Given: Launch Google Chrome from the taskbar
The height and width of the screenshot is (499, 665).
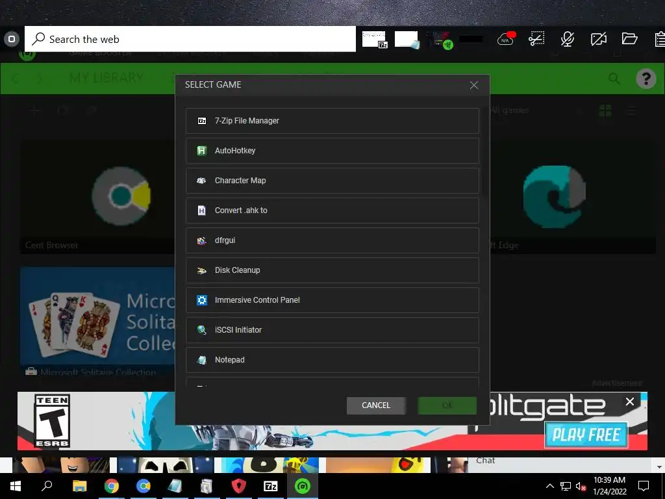Looking at the screenshot, I should pyautogui.click(x=112, y=486).
